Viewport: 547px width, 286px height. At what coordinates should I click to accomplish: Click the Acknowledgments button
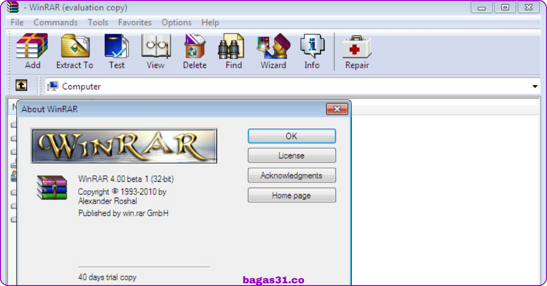pos(292,175)
